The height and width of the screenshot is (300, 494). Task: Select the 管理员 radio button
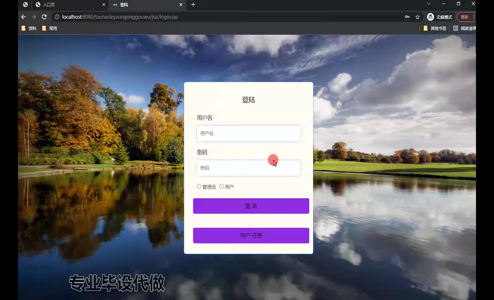pyautogui.click(x=199, y=186)
